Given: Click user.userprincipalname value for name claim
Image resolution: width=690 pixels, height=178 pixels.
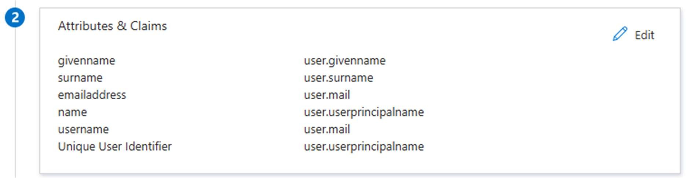Looking at the screenshot, I should coord(363,112).
